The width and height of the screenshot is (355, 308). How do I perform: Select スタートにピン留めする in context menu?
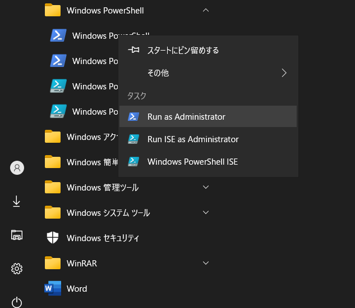click(208, 50)
